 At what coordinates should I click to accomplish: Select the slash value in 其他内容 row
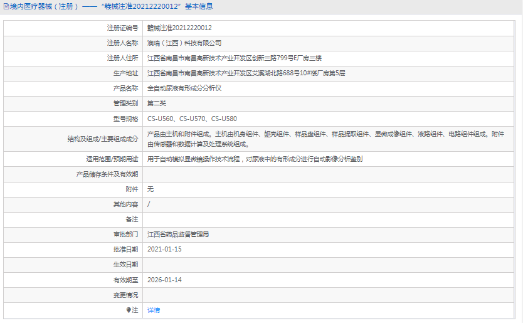pyautogui.click(x=149, y=204)
